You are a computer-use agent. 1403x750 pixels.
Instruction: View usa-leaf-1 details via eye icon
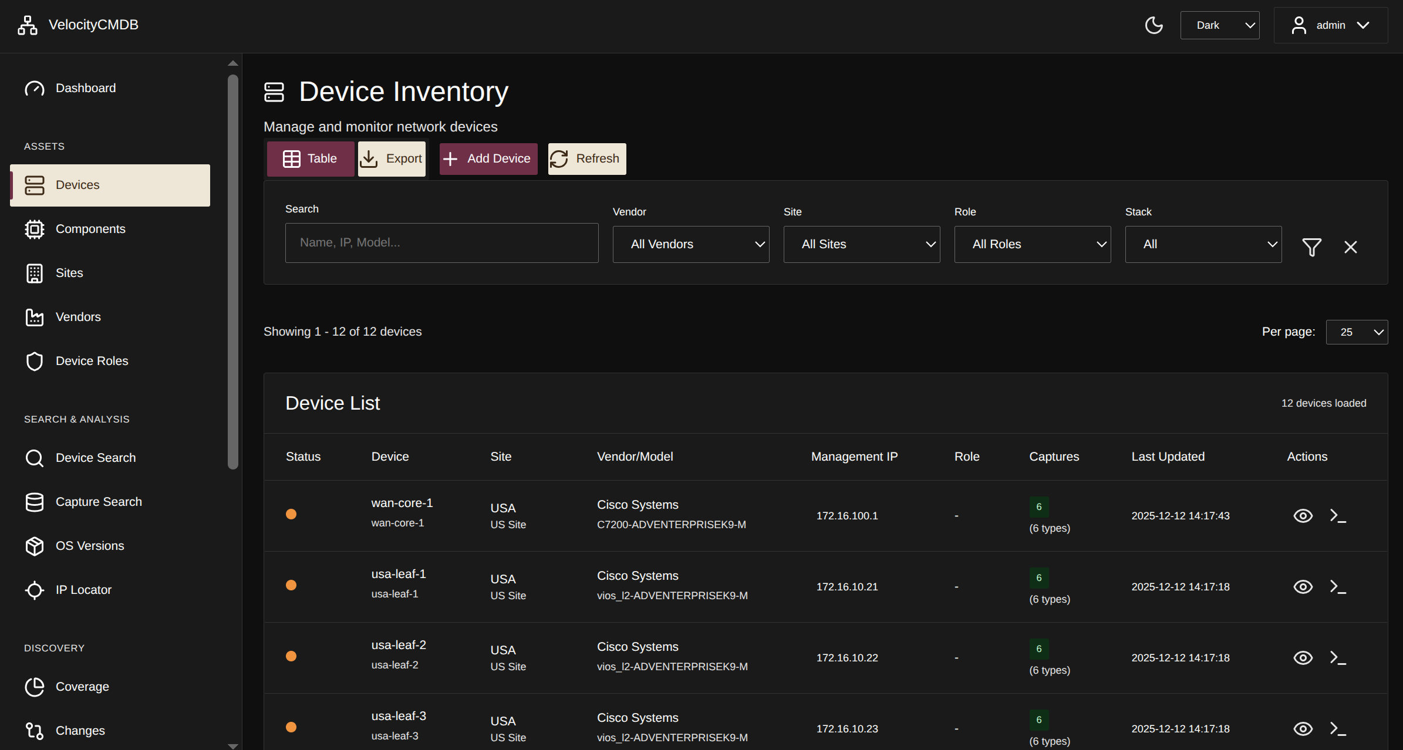[1303, 587]
